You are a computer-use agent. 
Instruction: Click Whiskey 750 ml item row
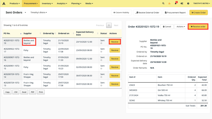pos(168,100)
